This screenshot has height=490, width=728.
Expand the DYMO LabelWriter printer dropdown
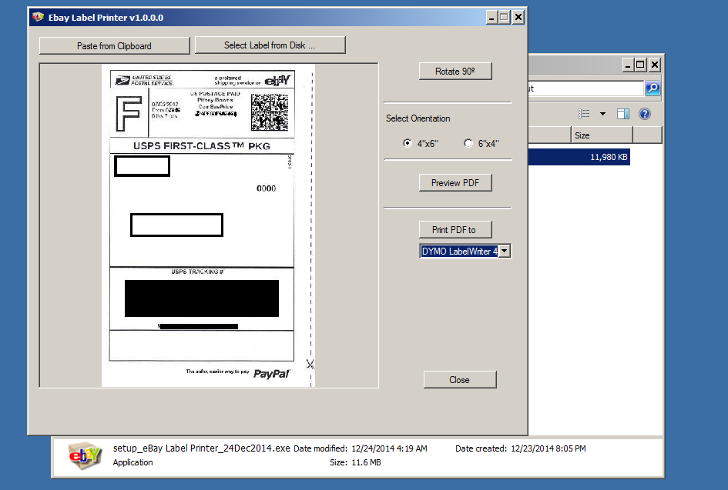[505, 252]
